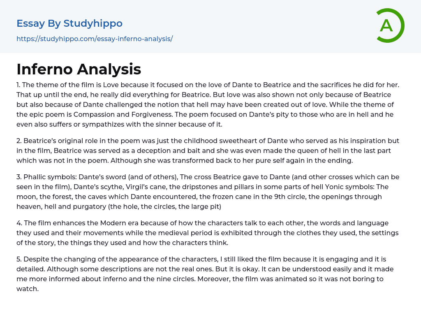
Task: Click the paragraph starting "5. Despite the changing"
Action: (x=208, y=274)
